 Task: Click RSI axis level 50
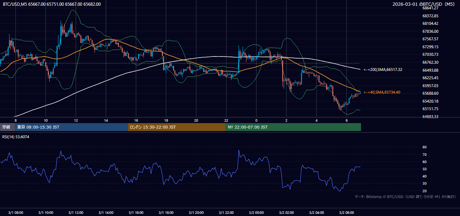(x=424, y=169)
